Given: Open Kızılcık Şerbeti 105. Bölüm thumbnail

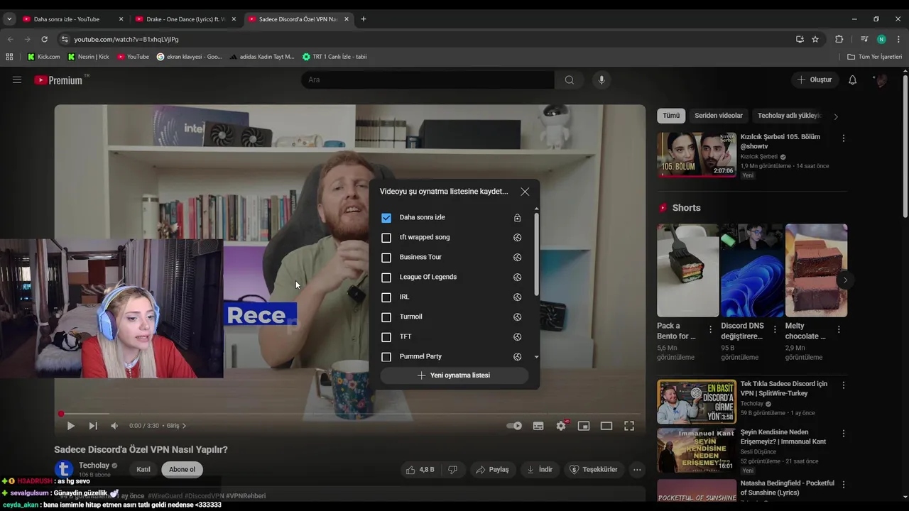Looking at the screenshot, I should click(697, 155).
